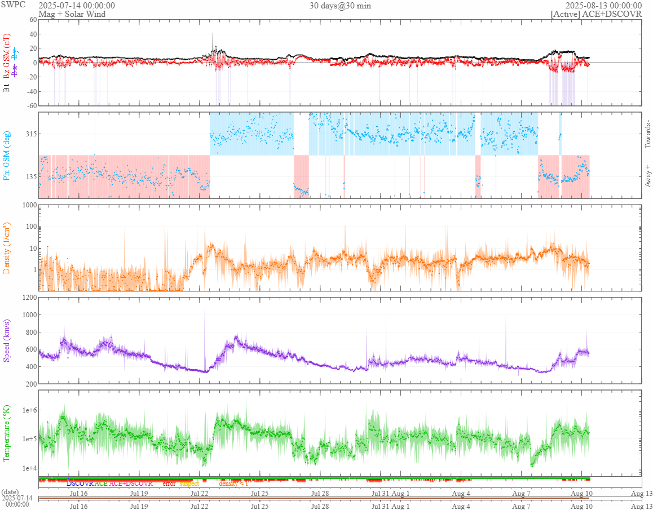This screenshot has width=653, height=510.
Task: Toggle the struck-through Bx series label
Action: click(x=15, y=71)
